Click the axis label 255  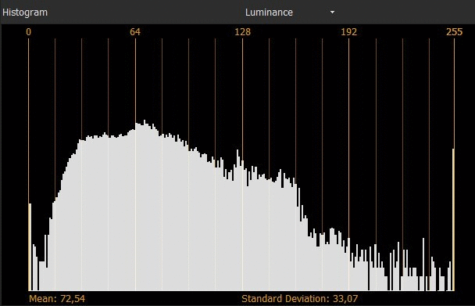click(x=455, y=32)
